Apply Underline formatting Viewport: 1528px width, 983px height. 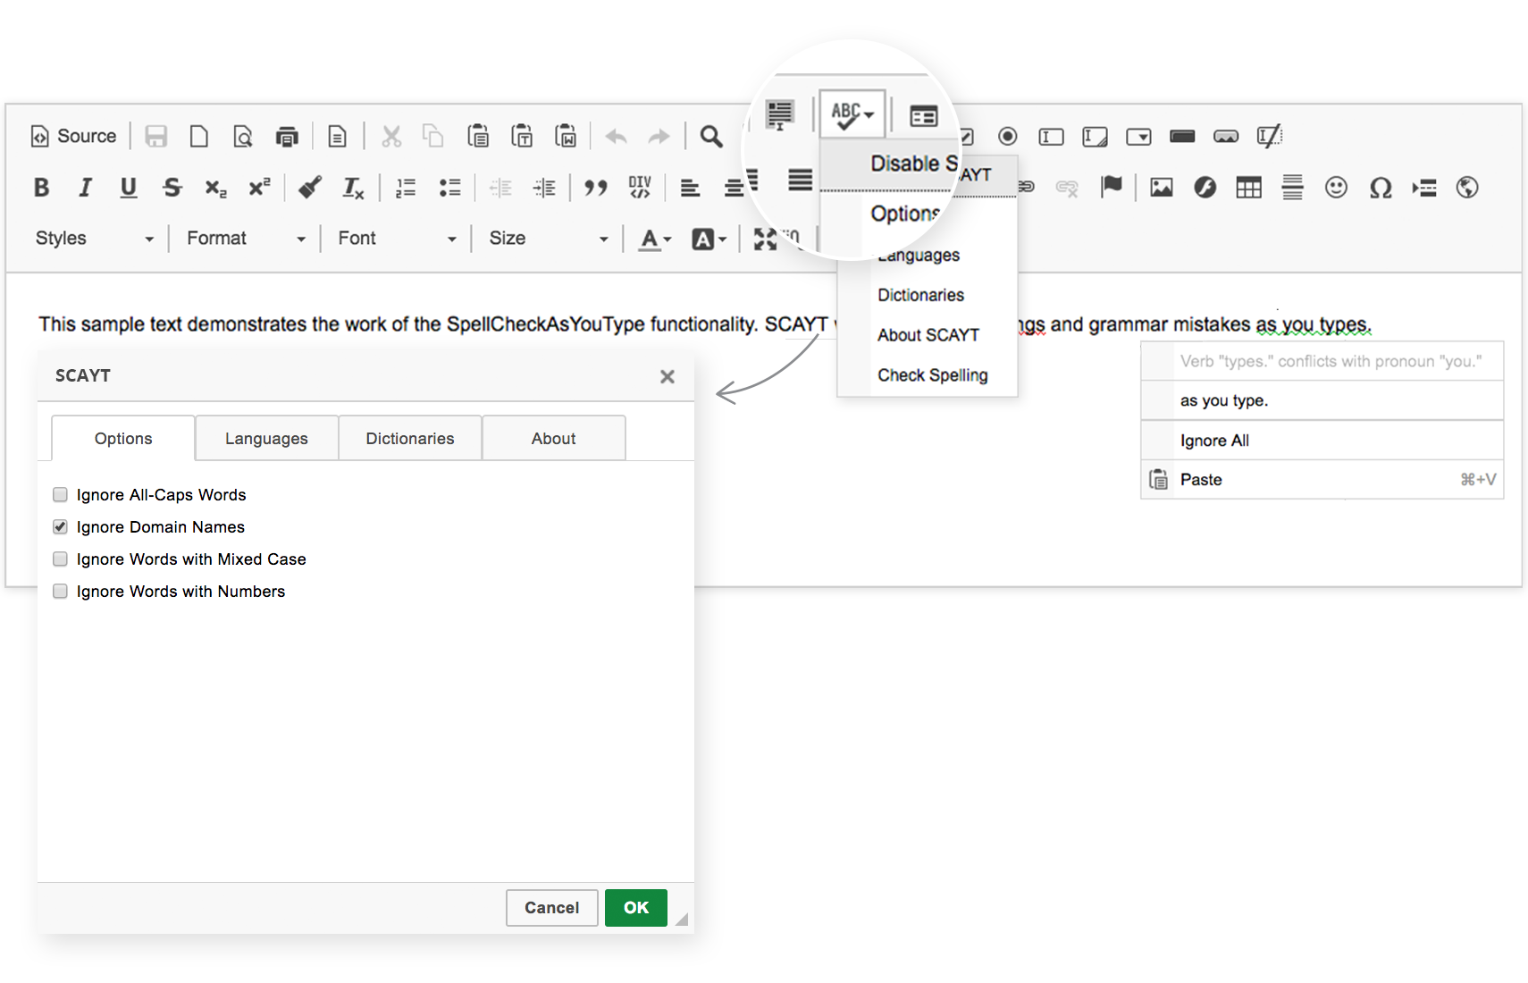coord(129,188)
